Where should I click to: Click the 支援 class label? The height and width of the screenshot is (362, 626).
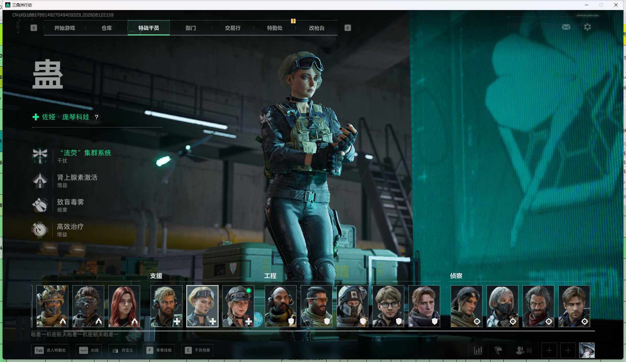coord(156,276)
